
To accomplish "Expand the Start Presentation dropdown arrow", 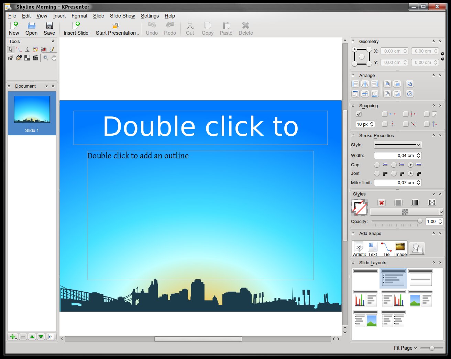I will tap(137, 34).
